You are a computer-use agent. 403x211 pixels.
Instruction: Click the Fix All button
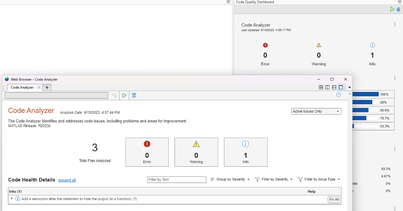click(334, 199)
